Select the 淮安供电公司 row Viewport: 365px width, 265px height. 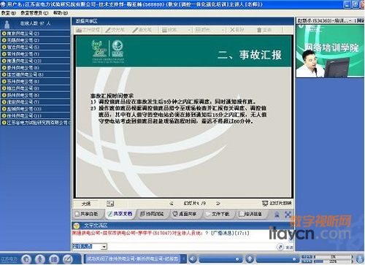pyautogui.click(x=35, y=102)
